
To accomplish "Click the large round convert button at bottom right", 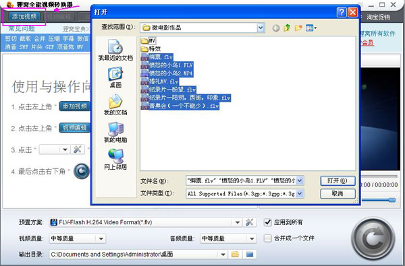I will click(373, 238).
